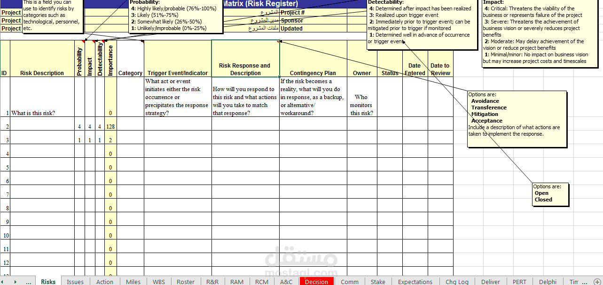Select the rotated Probability header cell
The height and width of the screenshot is (285, 603).
[x=79, y=59]
